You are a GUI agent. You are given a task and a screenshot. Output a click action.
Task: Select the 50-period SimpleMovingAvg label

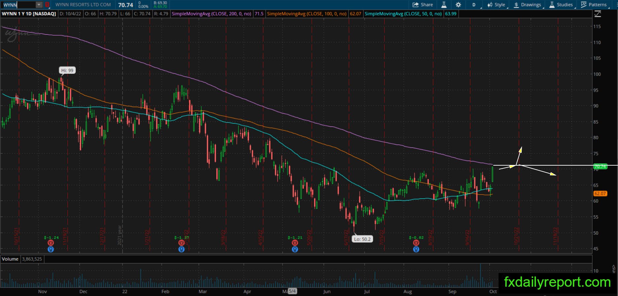[403, 14]
